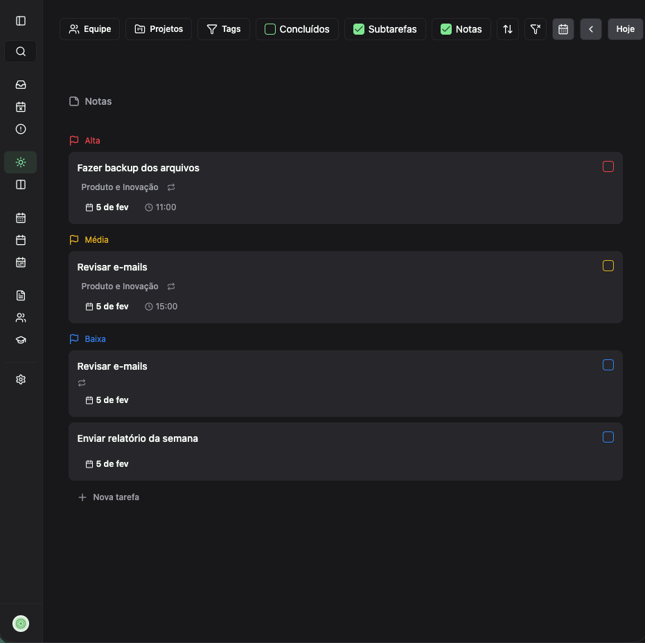Click the graduation cap sidebar icon
This screenshot has height=643, width=645.
click(x=21, y=340)
